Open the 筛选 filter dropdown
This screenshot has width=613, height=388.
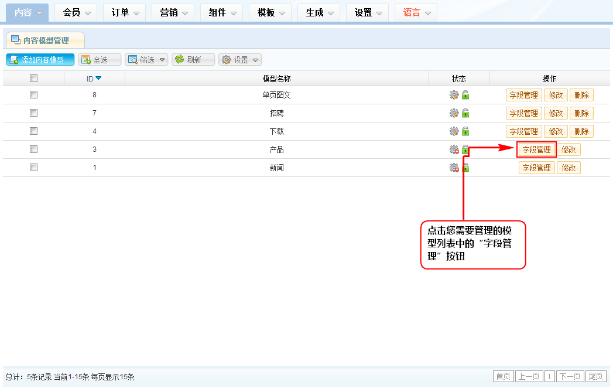pos(146,60)
